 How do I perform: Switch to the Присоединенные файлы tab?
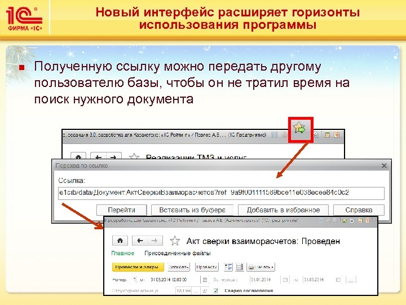[178, 253]
